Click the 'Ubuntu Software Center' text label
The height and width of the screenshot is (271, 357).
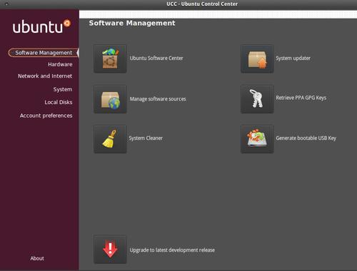coord(156,58)
